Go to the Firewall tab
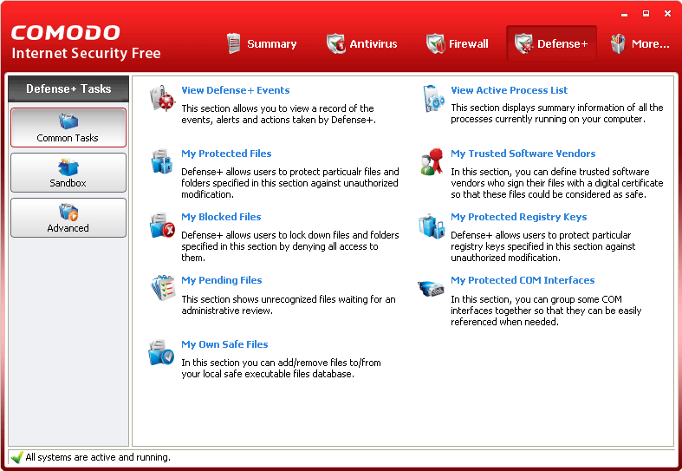This screenshot has width=682, height=471. [x=458, y=43]
